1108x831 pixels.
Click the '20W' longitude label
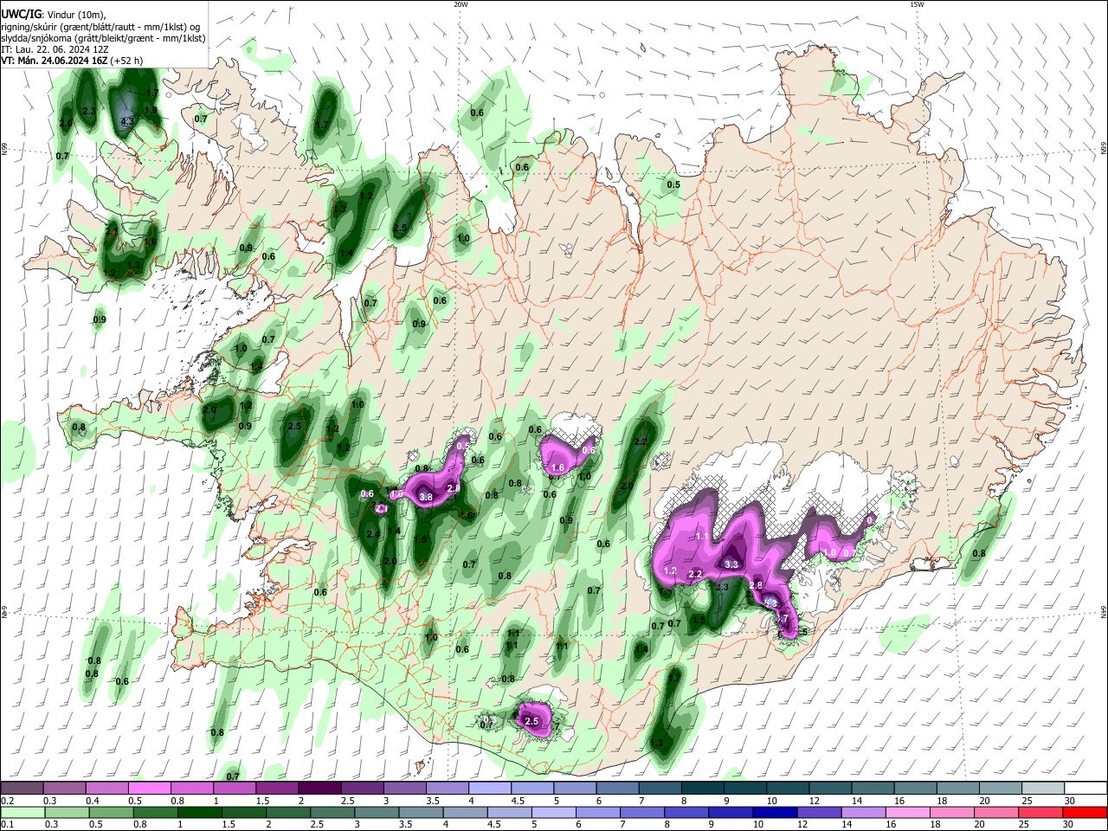(x=461, y=4)
